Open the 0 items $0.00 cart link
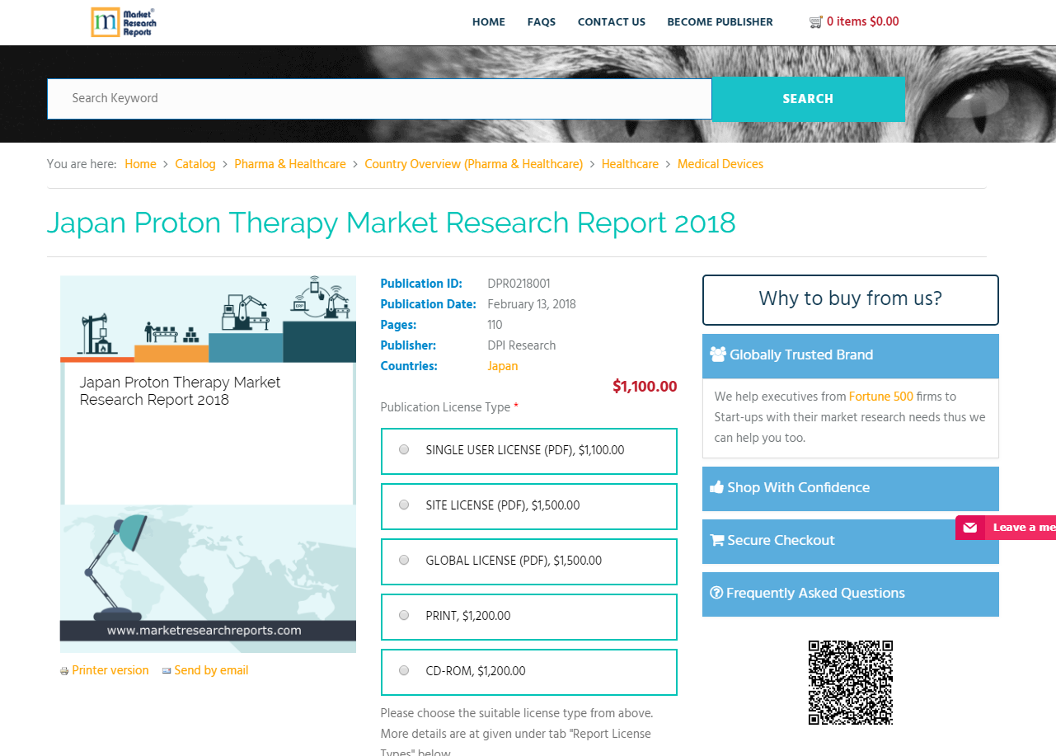Image resolution: width=1056 pixels, height=756 pixels. click(863, 22)
